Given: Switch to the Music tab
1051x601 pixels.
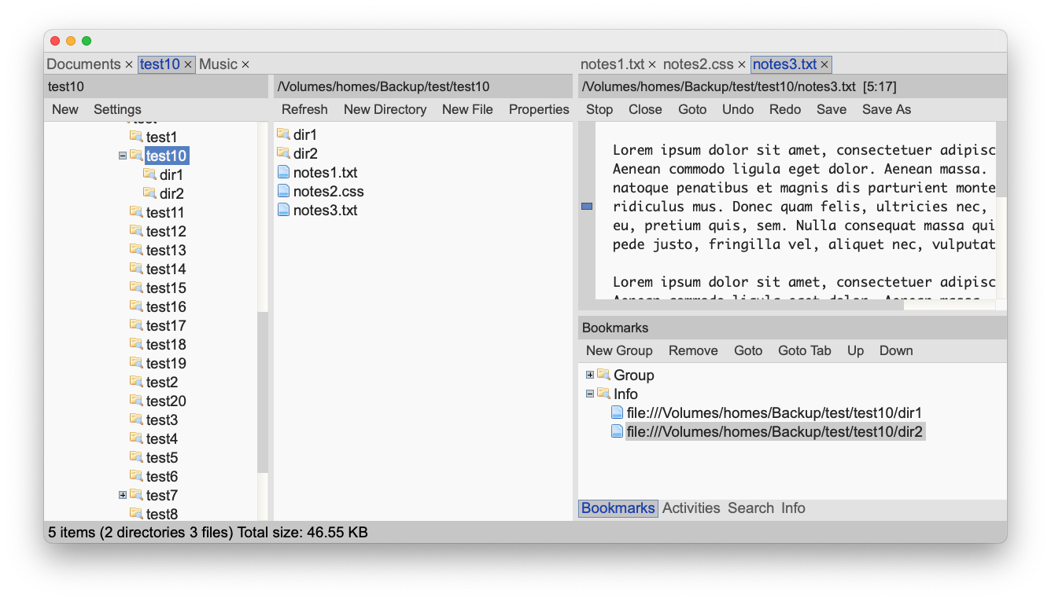Looking at the screenshot, I should pos(219,64).
